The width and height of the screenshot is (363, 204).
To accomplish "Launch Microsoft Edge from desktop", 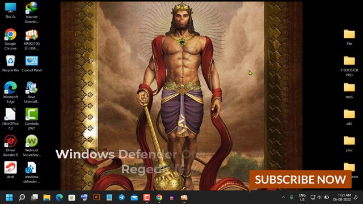I will pyautogui.click(x=10, y=92).
